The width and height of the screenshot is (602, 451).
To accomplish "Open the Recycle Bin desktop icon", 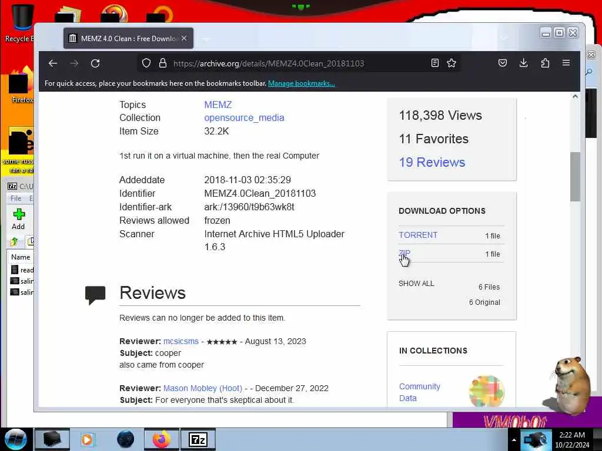I will click(20, 23).
